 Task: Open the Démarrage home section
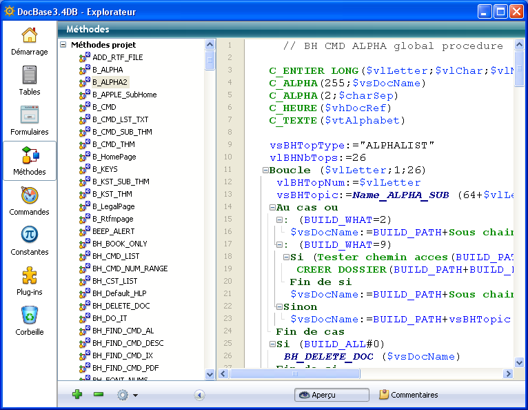(29, 41)
